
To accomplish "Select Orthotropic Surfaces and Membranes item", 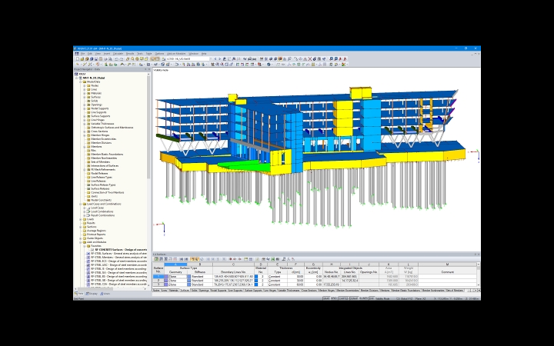I will (x=112, y=128).
